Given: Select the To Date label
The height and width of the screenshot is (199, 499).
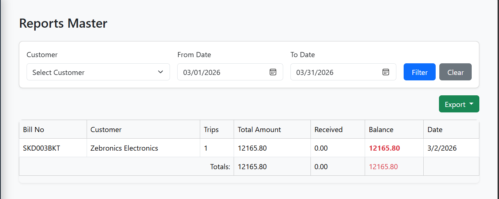Looking at the screenshot, I should pyautogui.click(x=302, y=55).
